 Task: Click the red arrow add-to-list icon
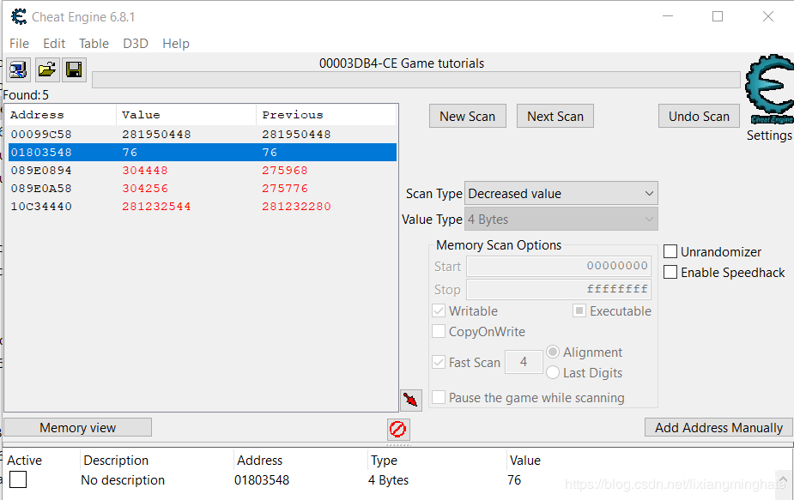[x=410, y=400]
